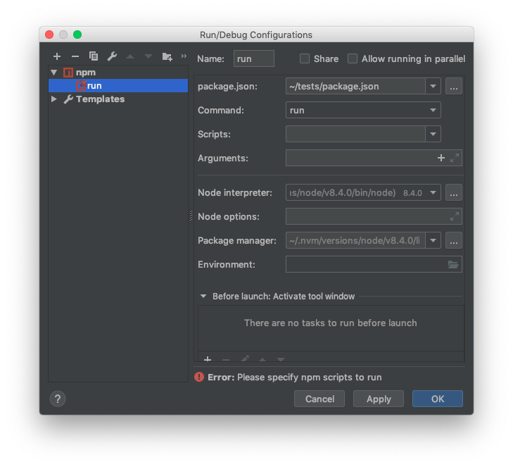This screenshot has height=467, width=513.
Task: Click the wrench Edit Templates icon
Action: click(x=112, y=56)
